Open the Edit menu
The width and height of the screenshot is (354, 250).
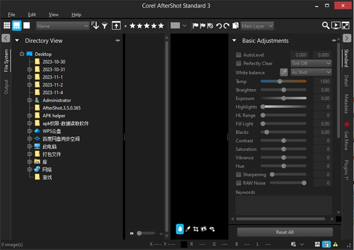click(x=32, y=15)
